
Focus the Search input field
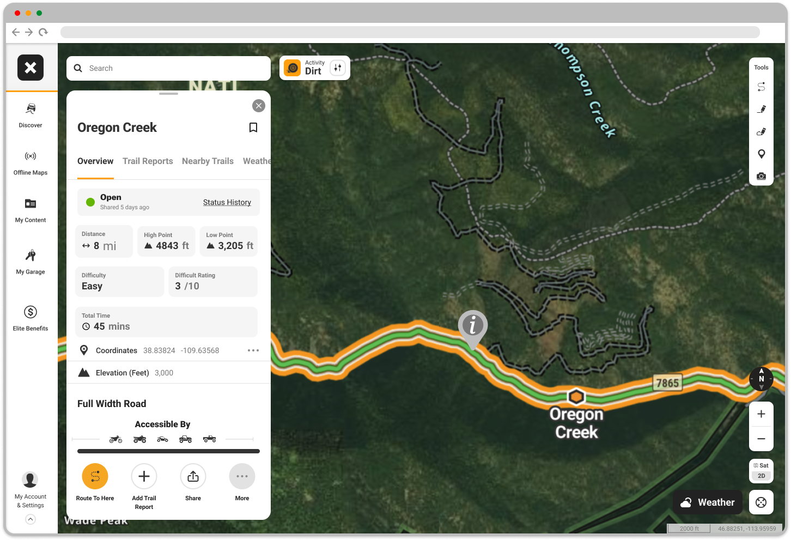169,68
